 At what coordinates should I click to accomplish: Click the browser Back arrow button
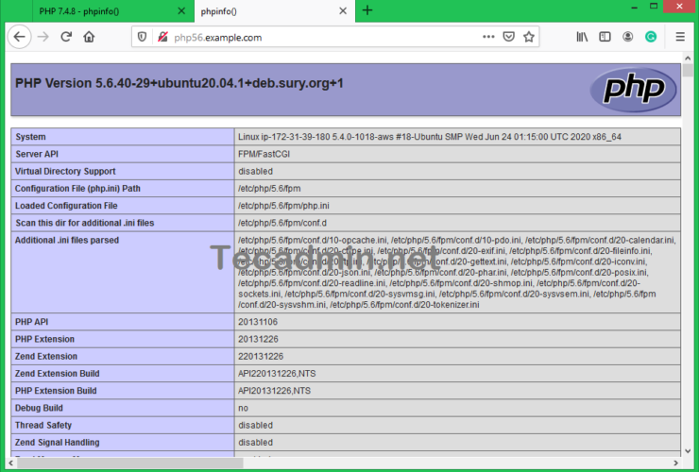[x=19, y=37]
